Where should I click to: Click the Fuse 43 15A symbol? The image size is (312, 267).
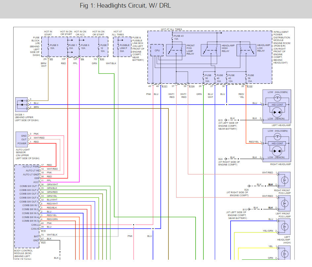click(x=172, y=37)
